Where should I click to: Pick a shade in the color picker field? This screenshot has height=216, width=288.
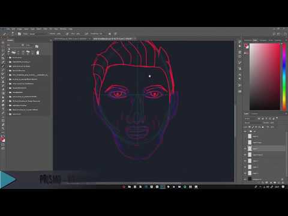click(x=265, y=77)
